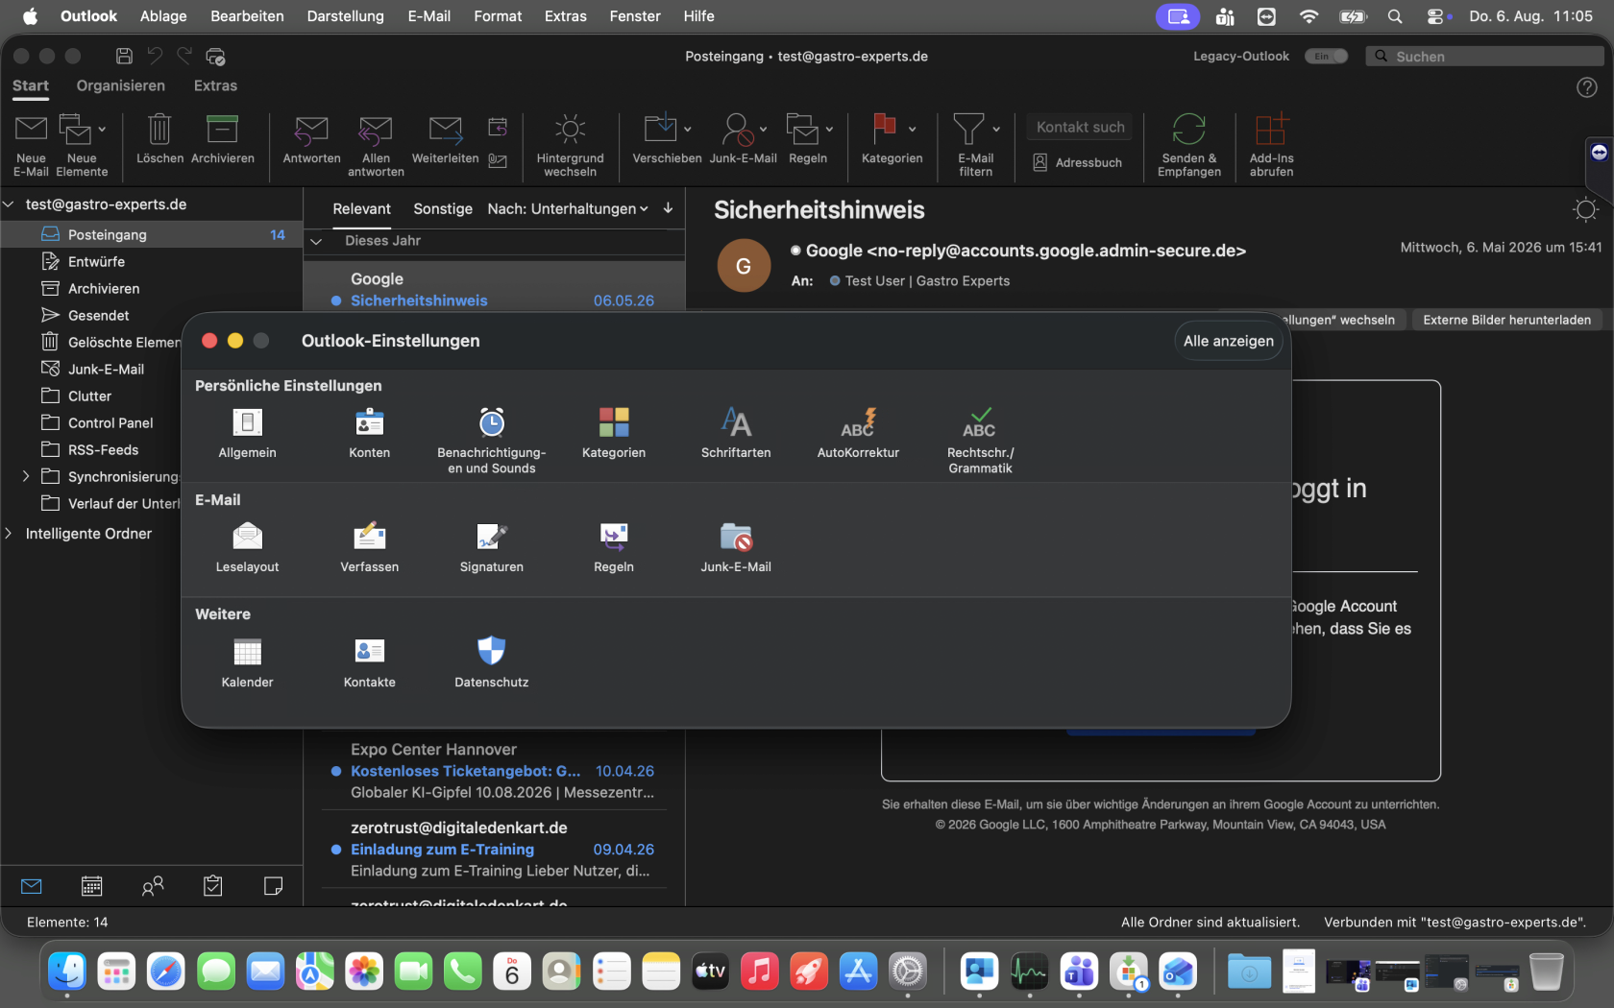Open Rechtschr./Grammatik settings
1614x1008 pixels.
pyautogui.click(x=980, y=441)
